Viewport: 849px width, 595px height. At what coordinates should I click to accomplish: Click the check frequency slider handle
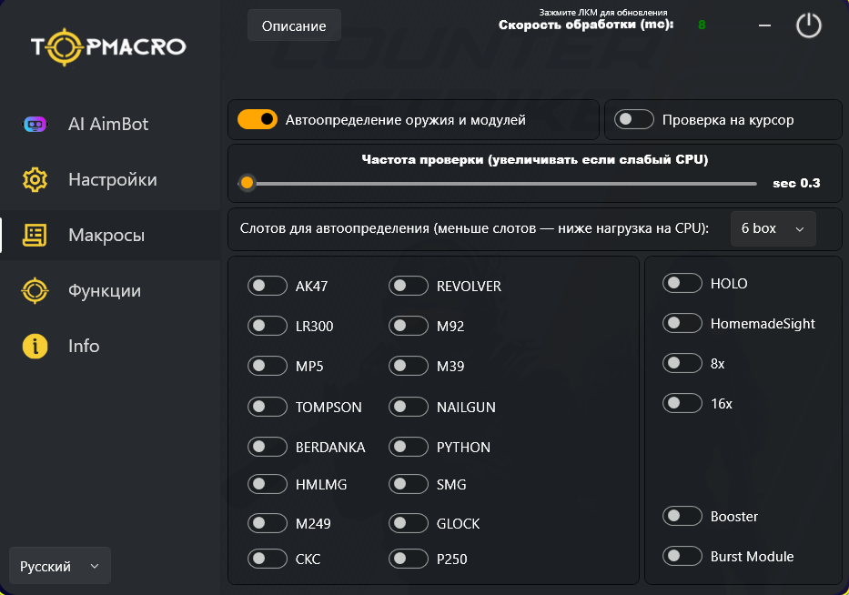click(x=247, y=183)
